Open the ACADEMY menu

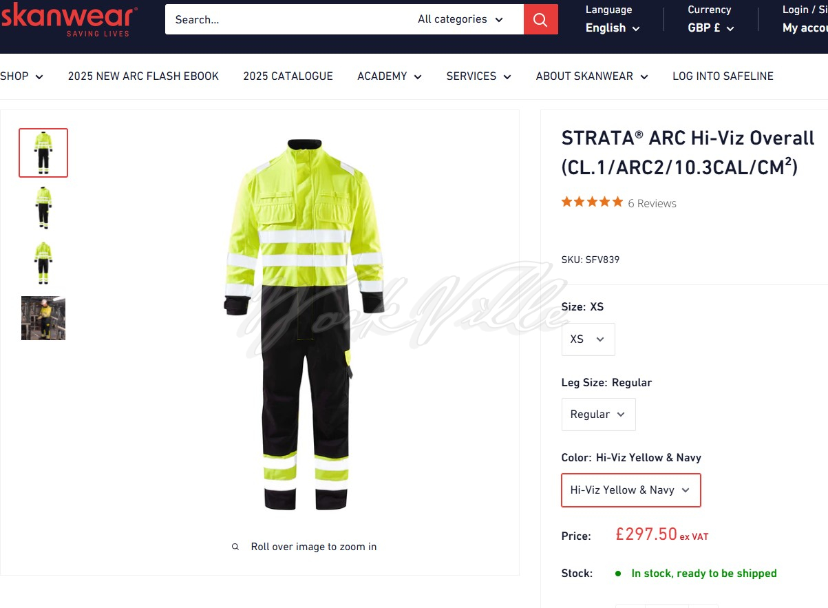[389, 76]
